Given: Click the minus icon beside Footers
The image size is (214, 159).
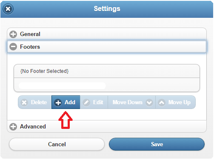Looking at the screenshot, I should (13, 47).
